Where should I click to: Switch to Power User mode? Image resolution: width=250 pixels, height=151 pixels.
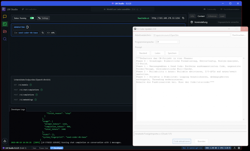coord(44,148)
